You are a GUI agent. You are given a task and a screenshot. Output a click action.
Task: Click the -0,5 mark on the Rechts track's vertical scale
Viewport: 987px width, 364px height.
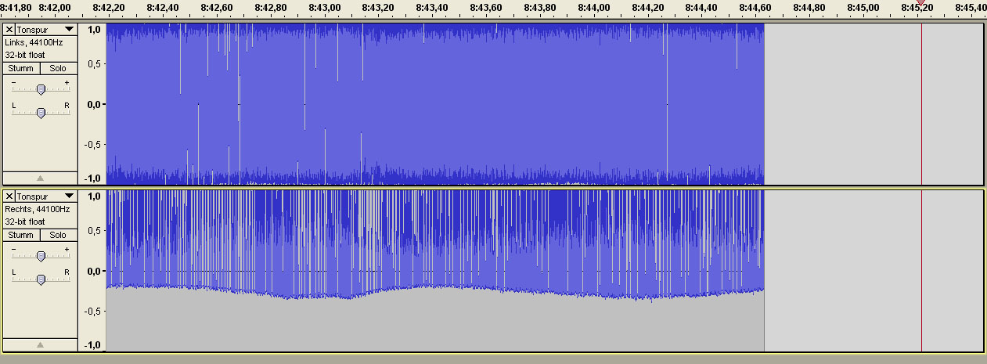coord(92,311)
